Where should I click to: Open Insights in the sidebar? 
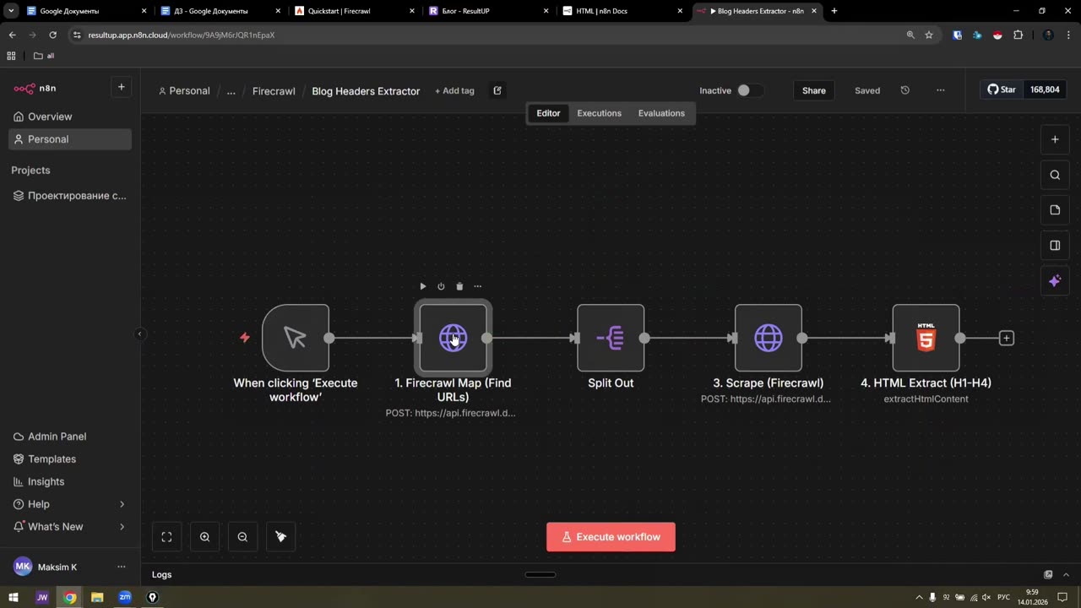coord(70,481)
